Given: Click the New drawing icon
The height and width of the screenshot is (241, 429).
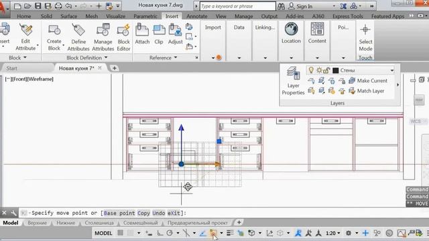Looking at the screenshot, I should [17, 6].
